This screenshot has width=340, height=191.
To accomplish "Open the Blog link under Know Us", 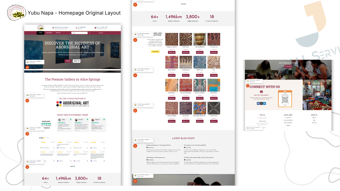I will (314, 120).
